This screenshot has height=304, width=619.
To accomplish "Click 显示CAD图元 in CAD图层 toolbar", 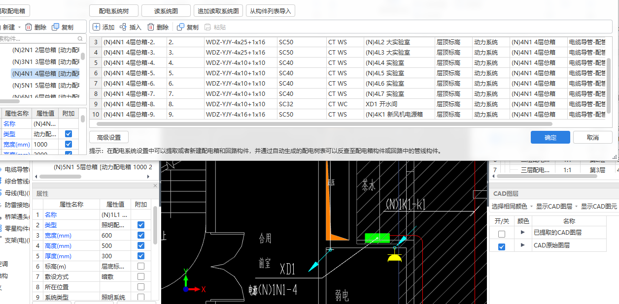I will [x=599, y=207].
